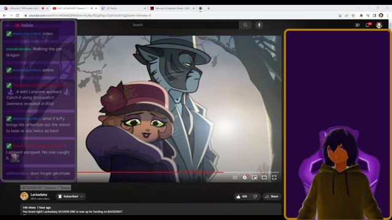Reload the current page

(18, 15)
